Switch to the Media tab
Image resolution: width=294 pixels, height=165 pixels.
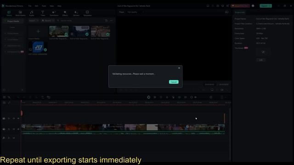point(9,13)
